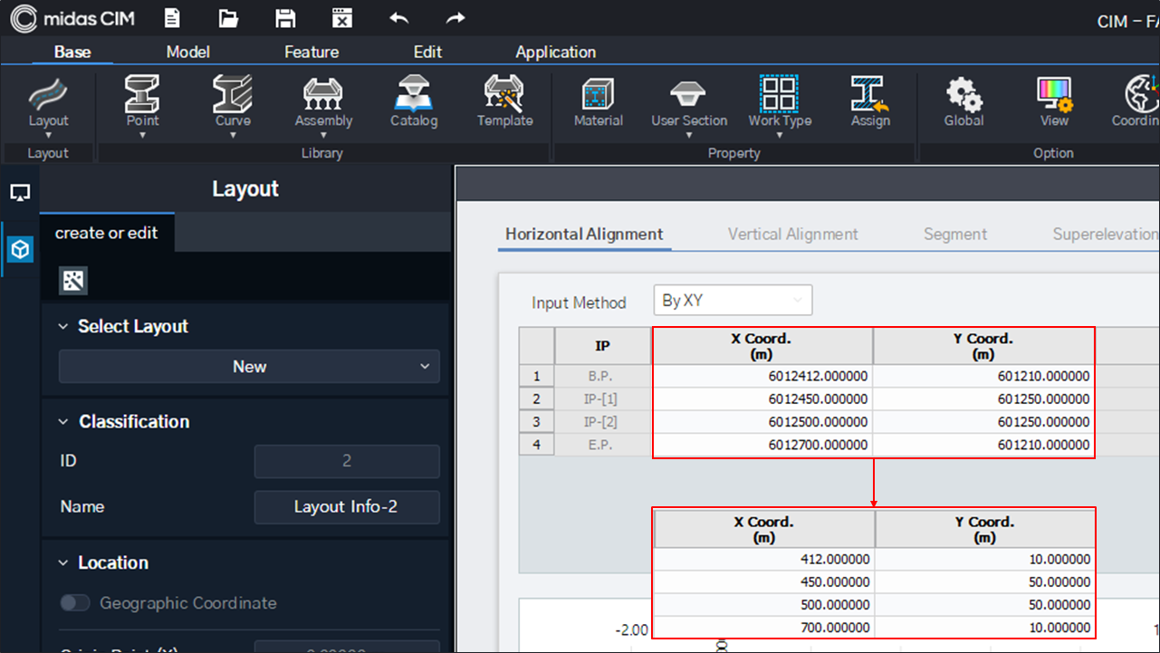Select row header 3 in IP table
1160x653 pixels.
tap(537, 422)
